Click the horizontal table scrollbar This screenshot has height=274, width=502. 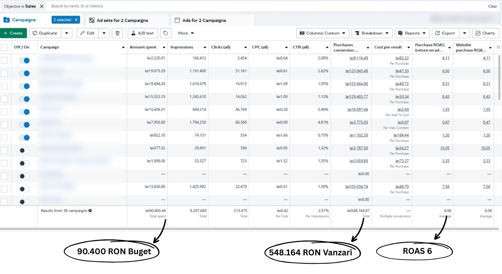pyautogui.click(x=249, y=229)
